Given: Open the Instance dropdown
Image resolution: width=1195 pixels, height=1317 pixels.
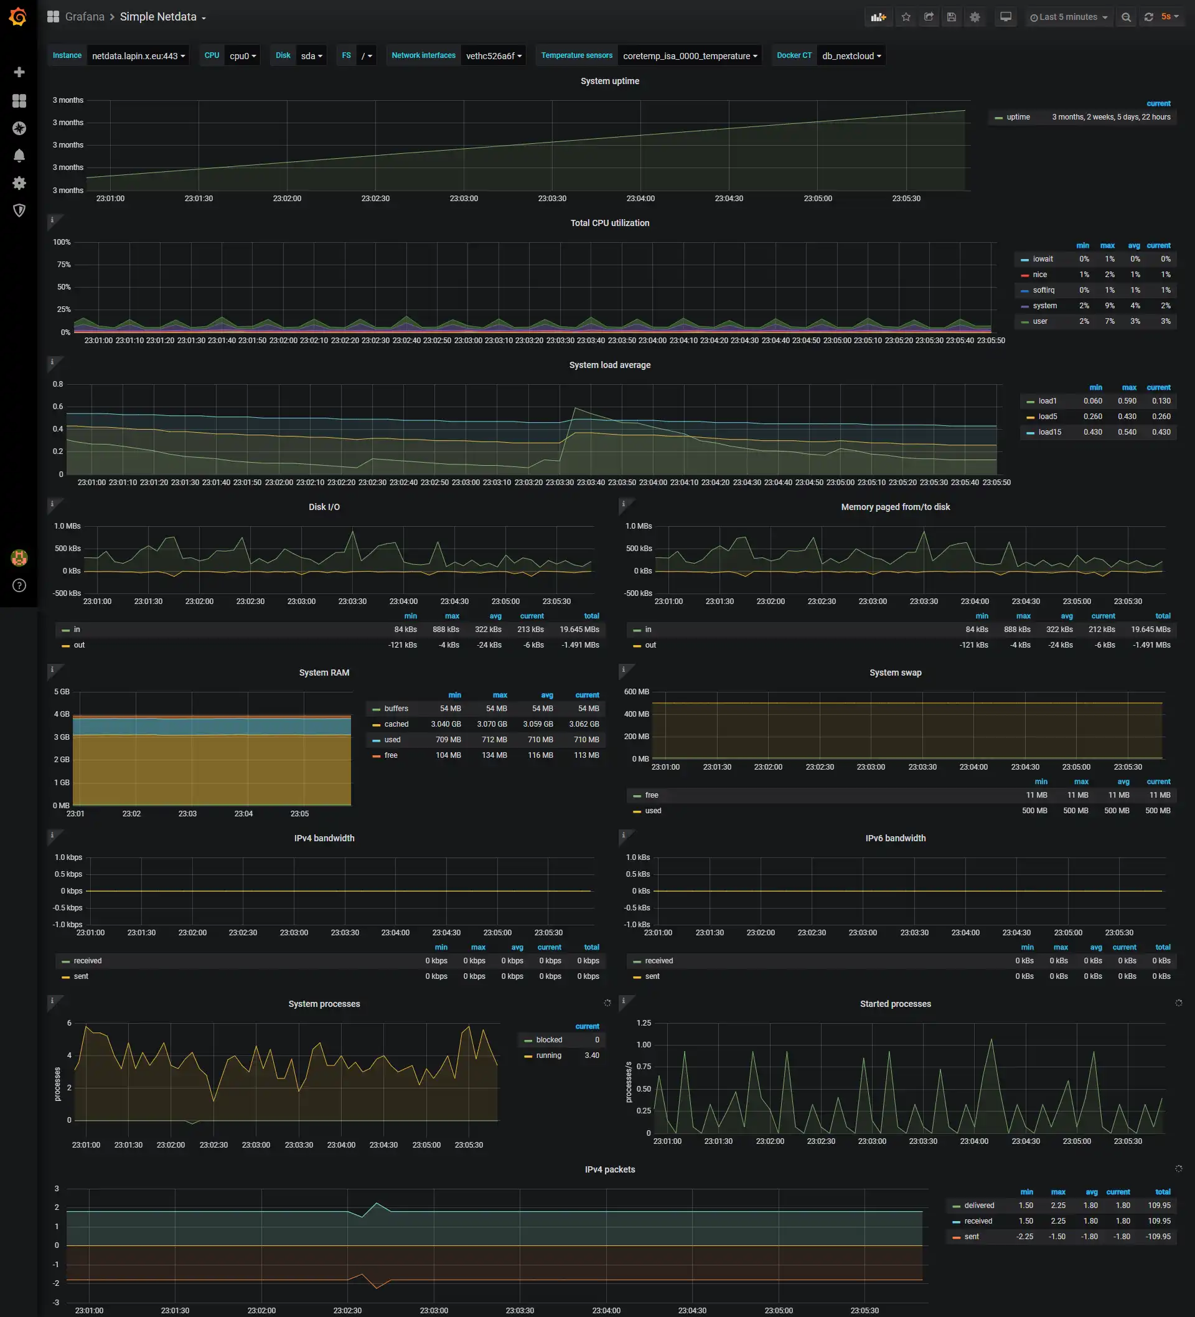Looking at the screenshot, I should 137,55.
